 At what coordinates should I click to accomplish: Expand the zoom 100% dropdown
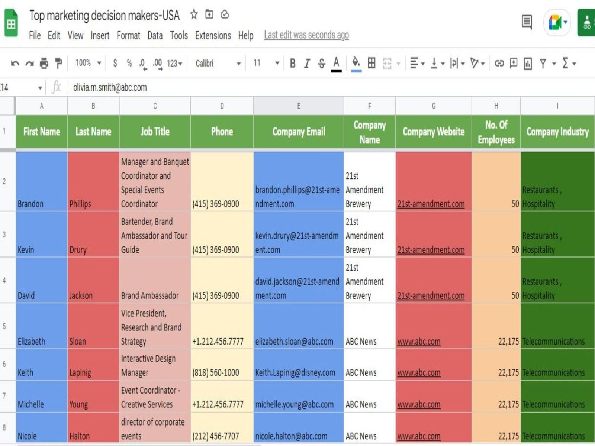click(88, 63)
